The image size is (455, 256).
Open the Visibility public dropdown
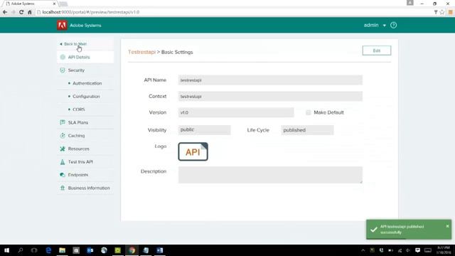tap(204, 129)
